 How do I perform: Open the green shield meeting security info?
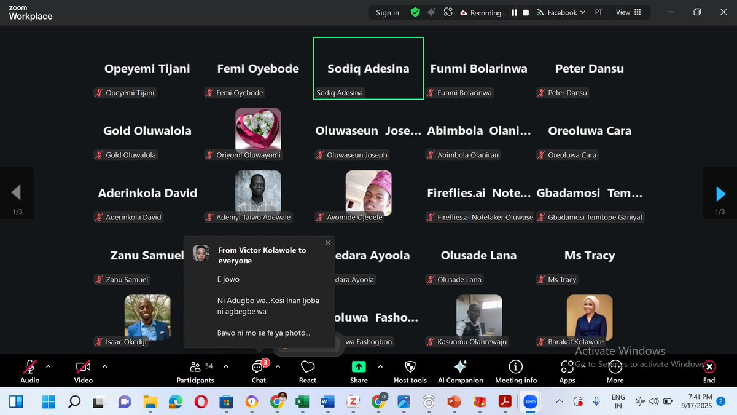pyautogui.click(x=415, y=12)
